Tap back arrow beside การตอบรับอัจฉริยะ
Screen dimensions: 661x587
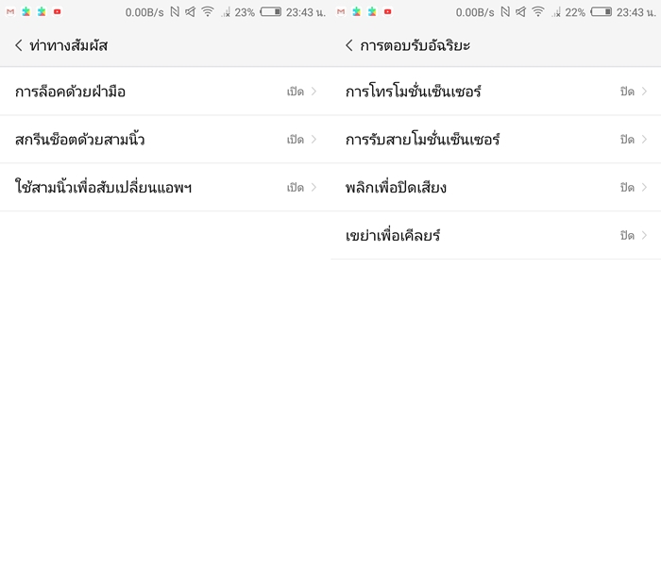pos(349,45)
